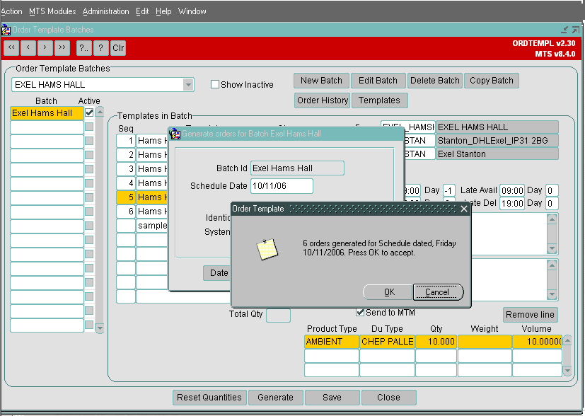Image resolution: width=585 pixels, height=416 pixels.
Task: Click up arrow of upper notes box scrollbar
Action: (552, 219)
